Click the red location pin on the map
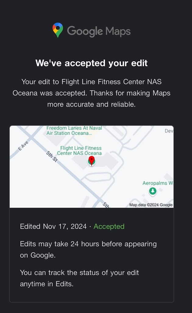The height and width of the screenshot is (313, 192). pos(91,160)
